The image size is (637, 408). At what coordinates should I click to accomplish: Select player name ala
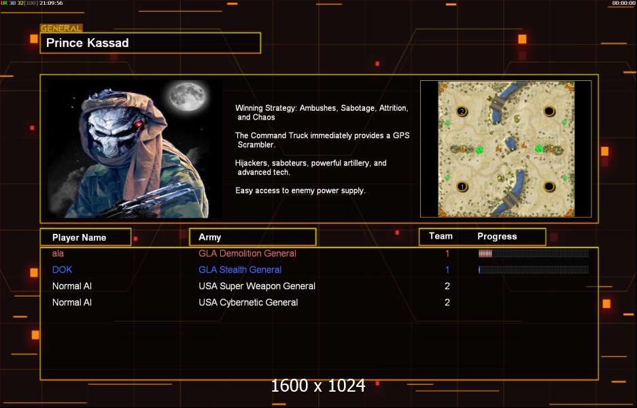click(x=58, y=254)
